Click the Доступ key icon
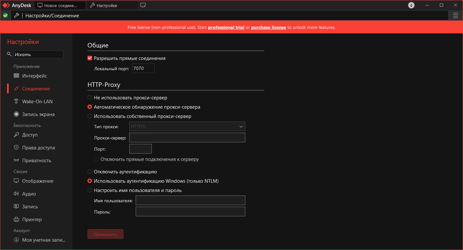This screenshot has height=250, width=463. 16,135
